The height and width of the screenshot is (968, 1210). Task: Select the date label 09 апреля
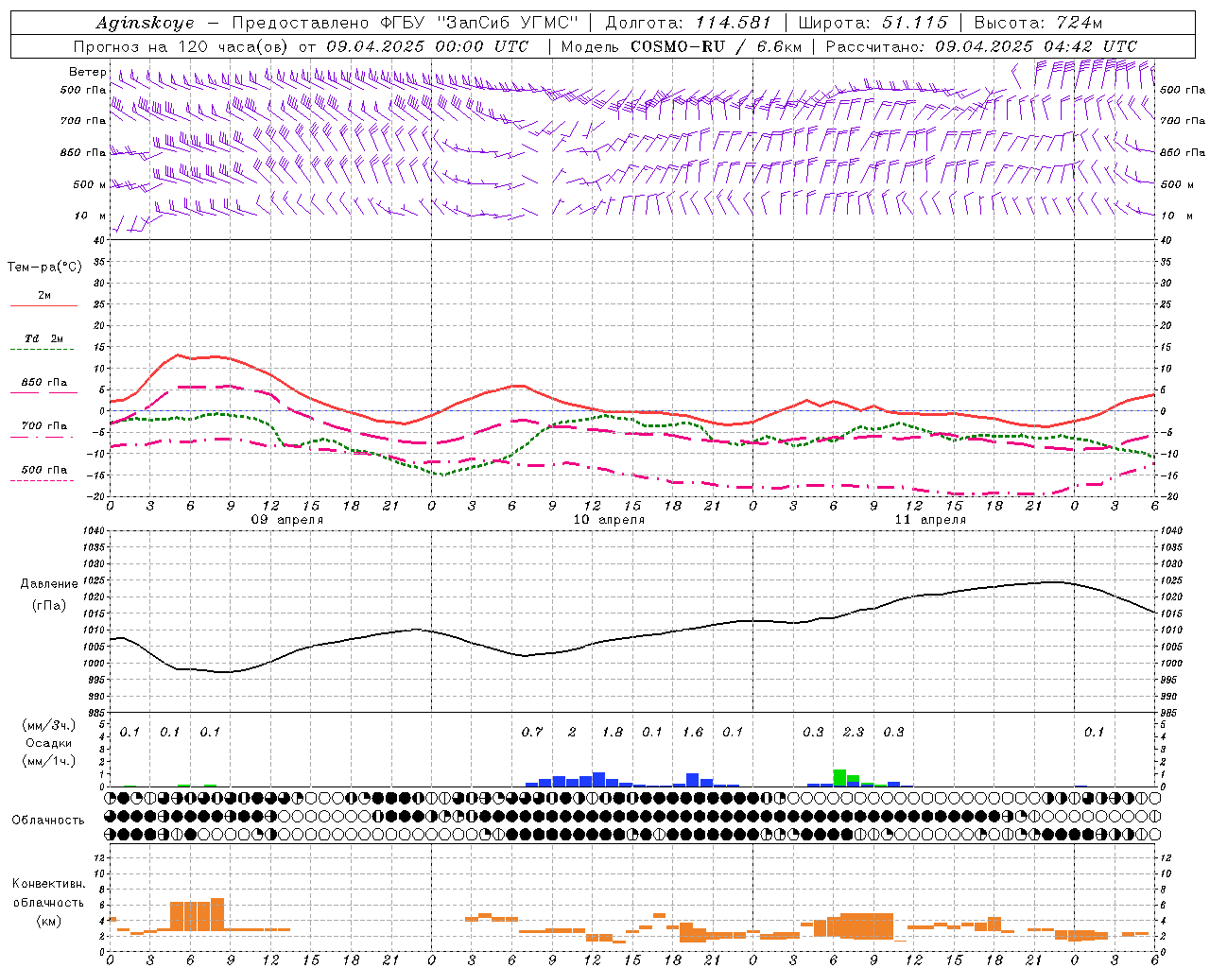(286, 520)
